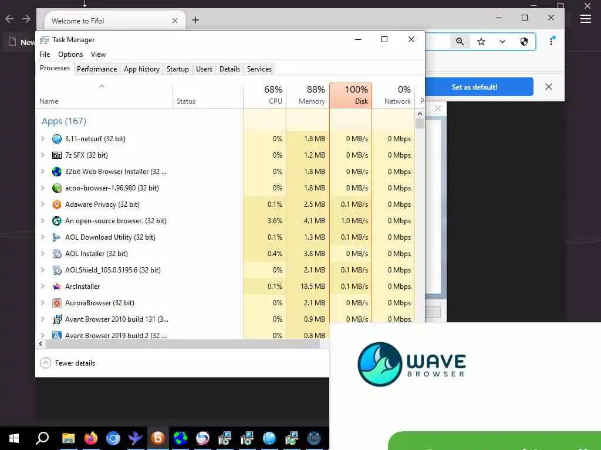Click the 3.11-netsurf globe icon
Screen dimensions: 601x450
click(x=57, y=139)
